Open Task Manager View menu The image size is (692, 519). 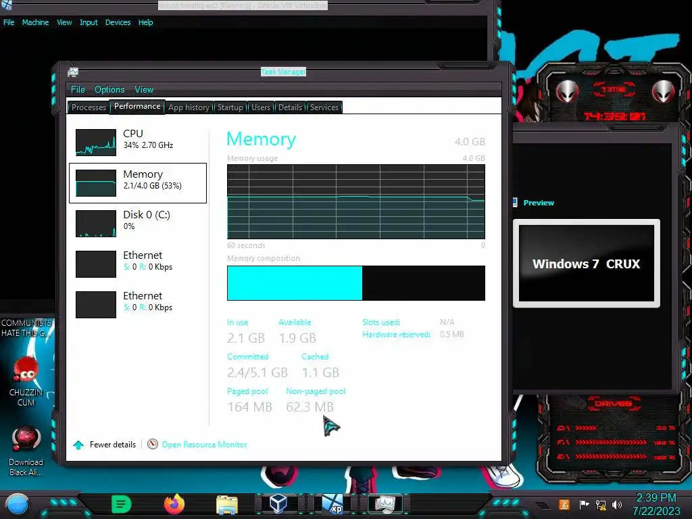[x=144, y=90]
